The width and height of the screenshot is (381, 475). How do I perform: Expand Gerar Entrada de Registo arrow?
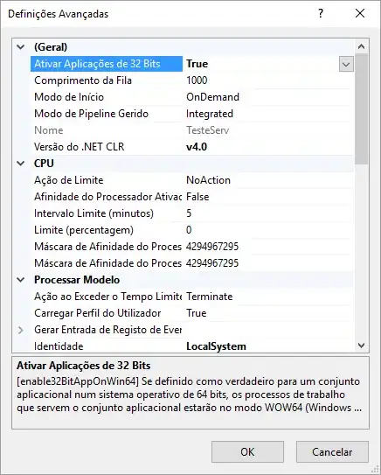[x=21, y=330]
